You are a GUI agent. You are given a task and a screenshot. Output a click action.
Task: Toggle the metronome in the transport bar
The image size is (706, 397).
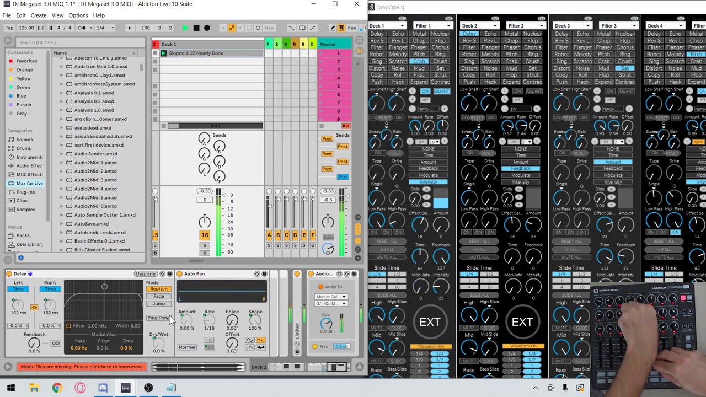[82, 28]
